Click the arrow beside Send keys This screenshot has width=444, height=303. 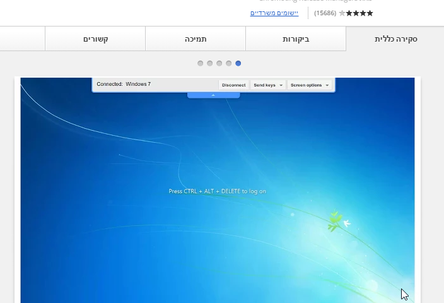pos(281,85)
